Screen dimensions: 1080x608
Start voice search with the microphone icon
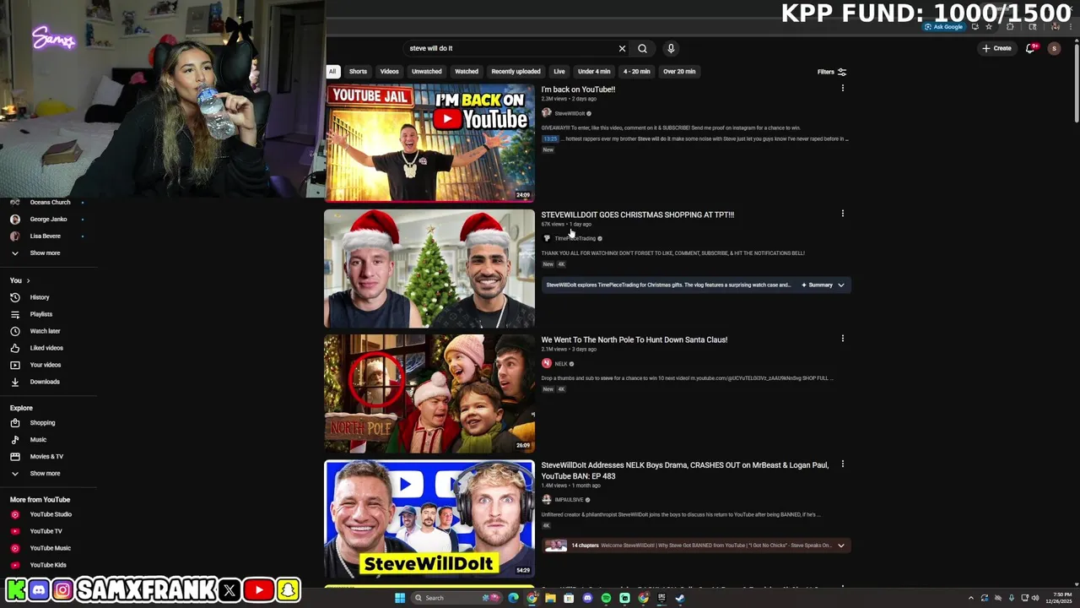point(671,48)
